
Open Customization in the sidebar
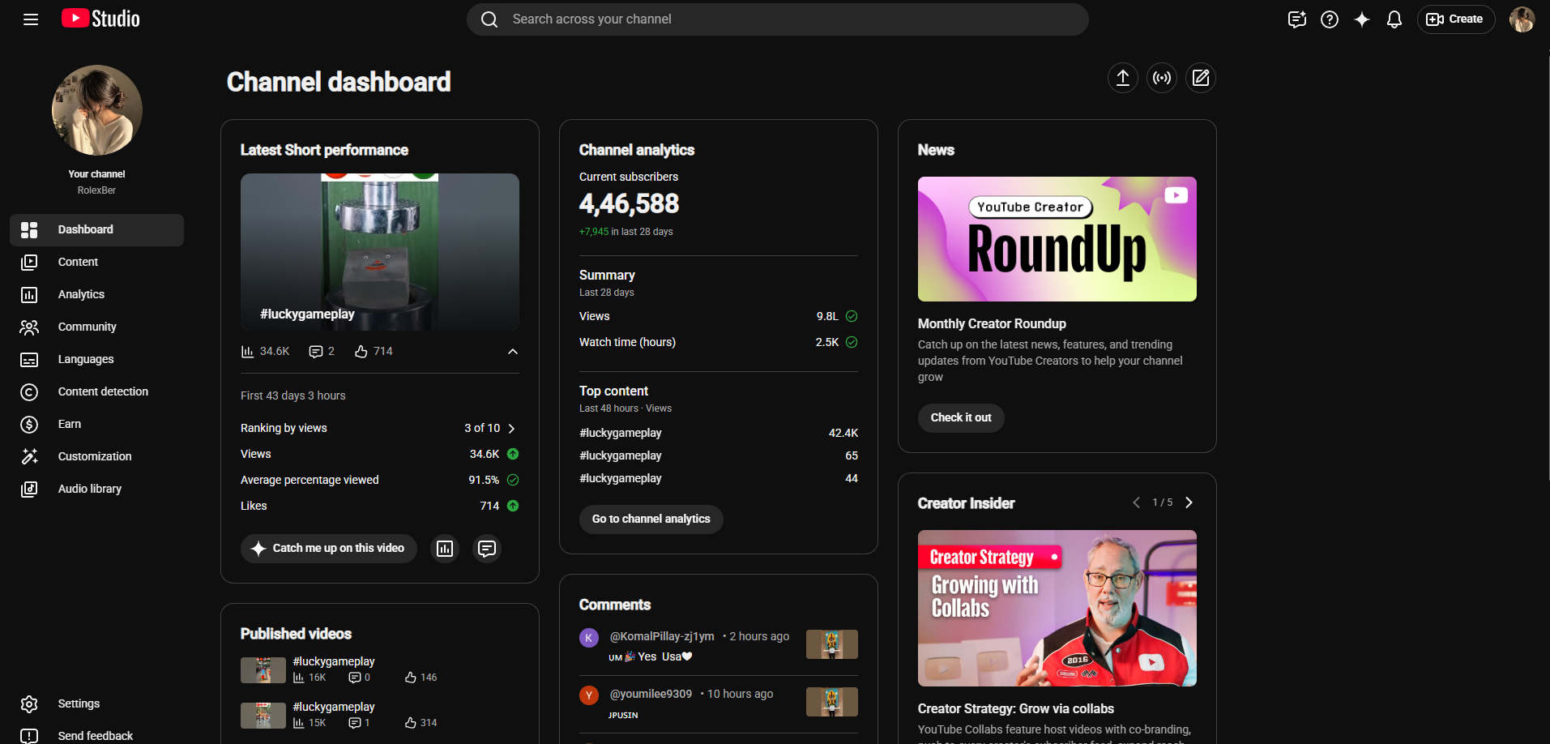96,457
